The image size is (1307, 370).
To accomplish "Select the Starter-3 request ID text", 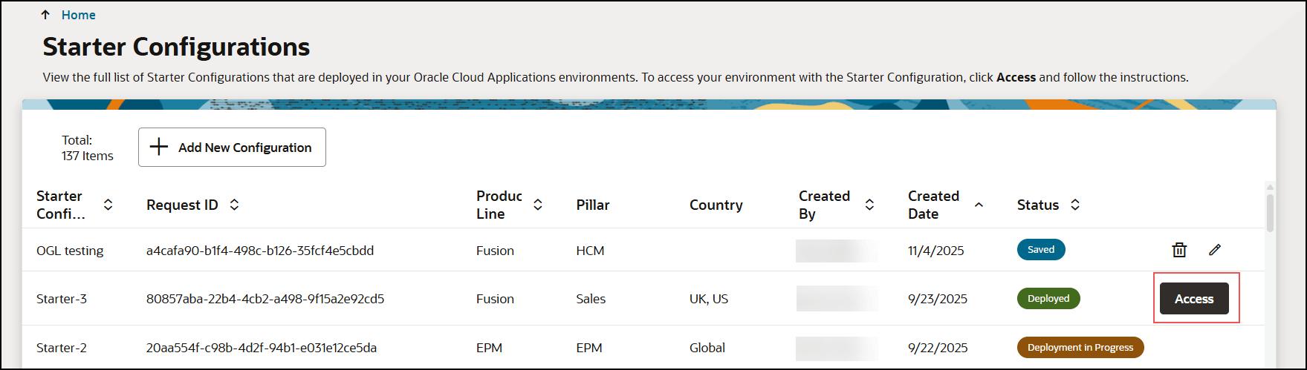I will pyautogui.click(x=265, y=299).
